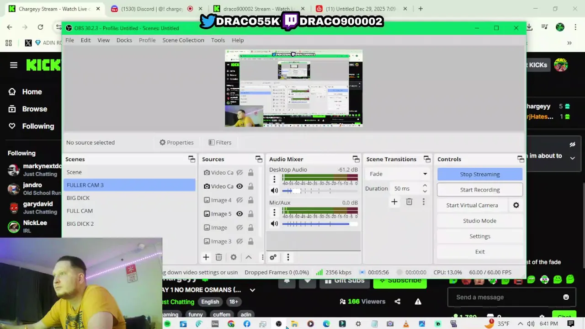Click the Kick stream share icon
This screenshot has height=329, width=585.
click(x=398, y=302)
